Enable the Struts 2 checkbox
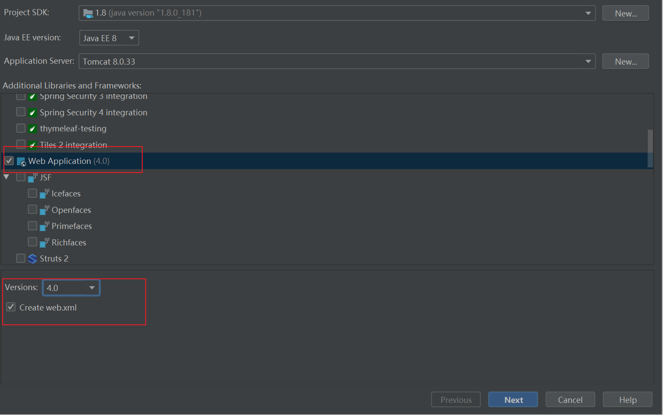 20,258
